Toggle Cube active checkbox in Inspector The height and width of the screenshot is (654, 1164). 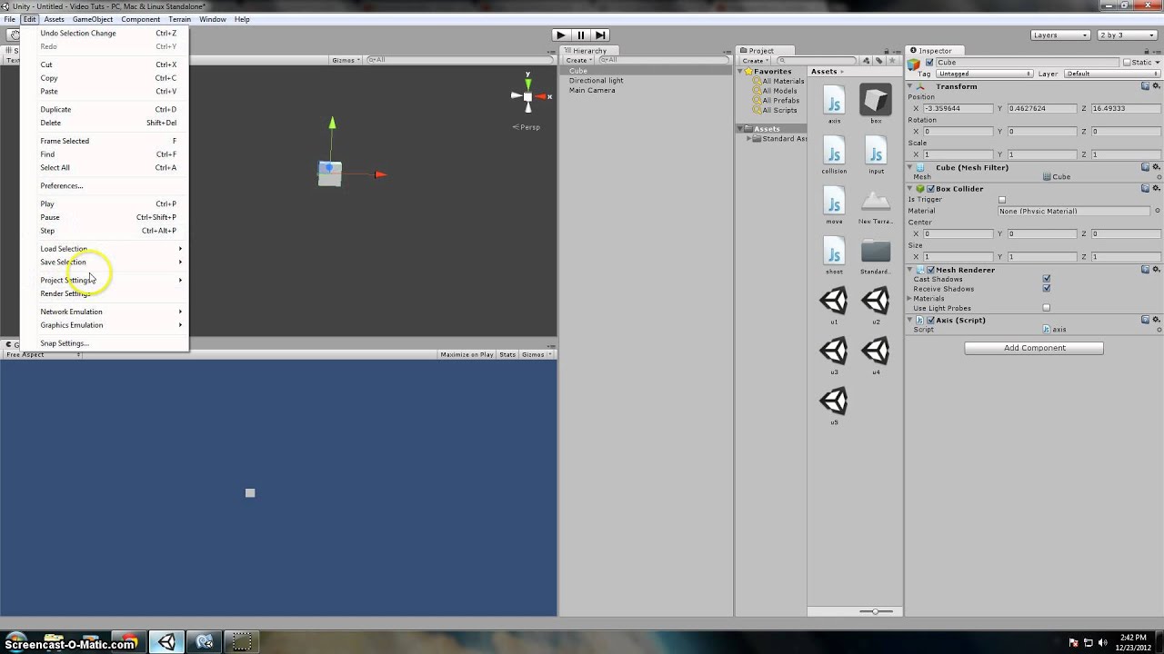tap(928, 63)
